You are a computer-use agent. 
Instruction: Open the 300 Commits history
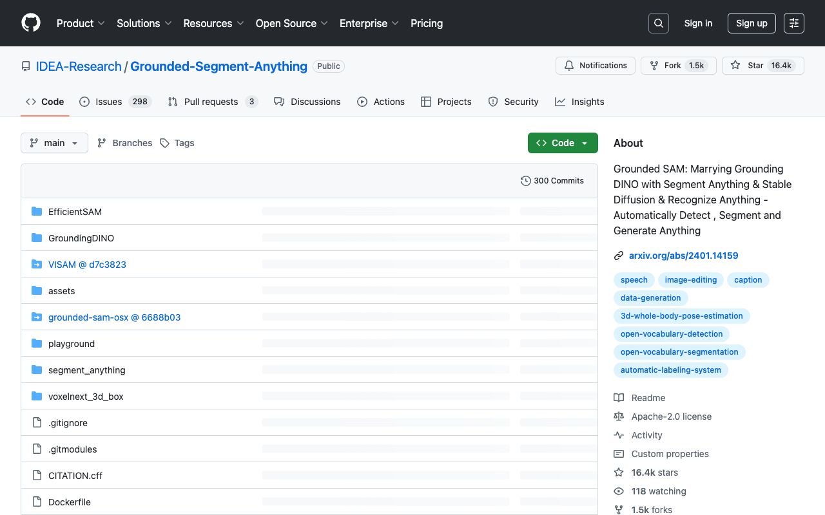click(552, 181)
